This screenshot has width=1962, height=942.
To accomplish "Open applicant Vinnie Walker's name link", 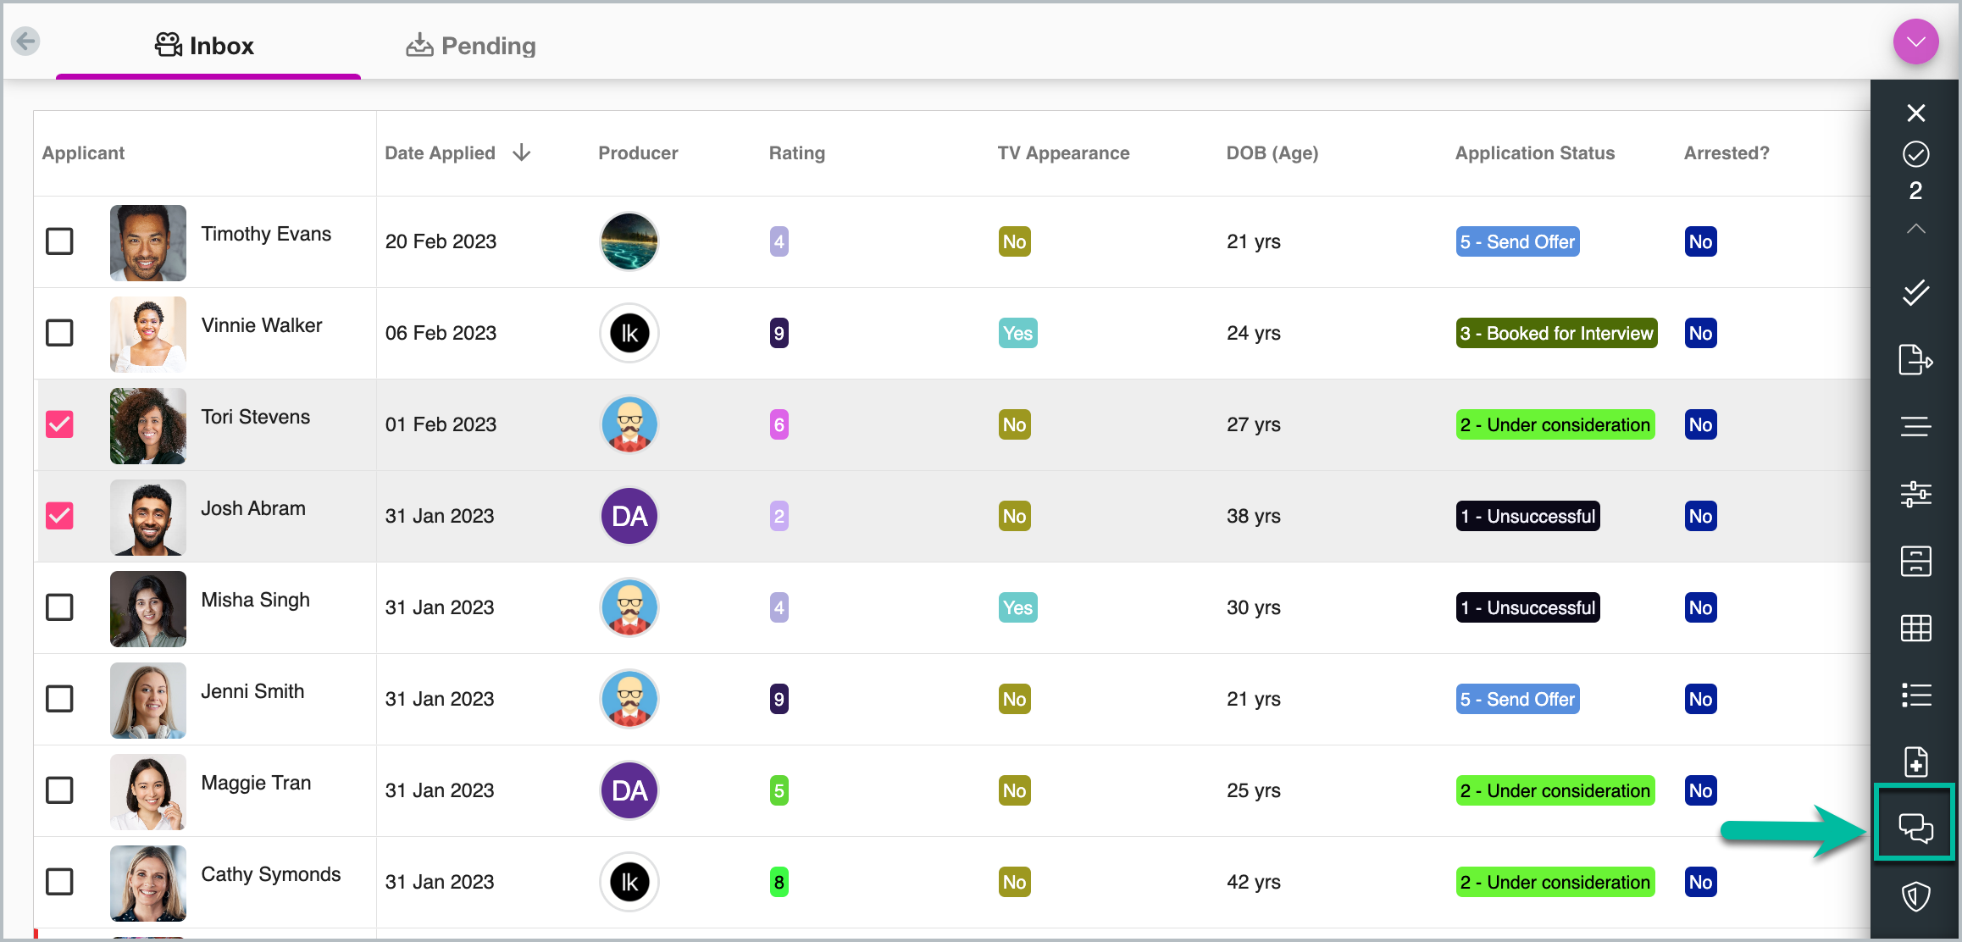I will [x=262, y=325].
